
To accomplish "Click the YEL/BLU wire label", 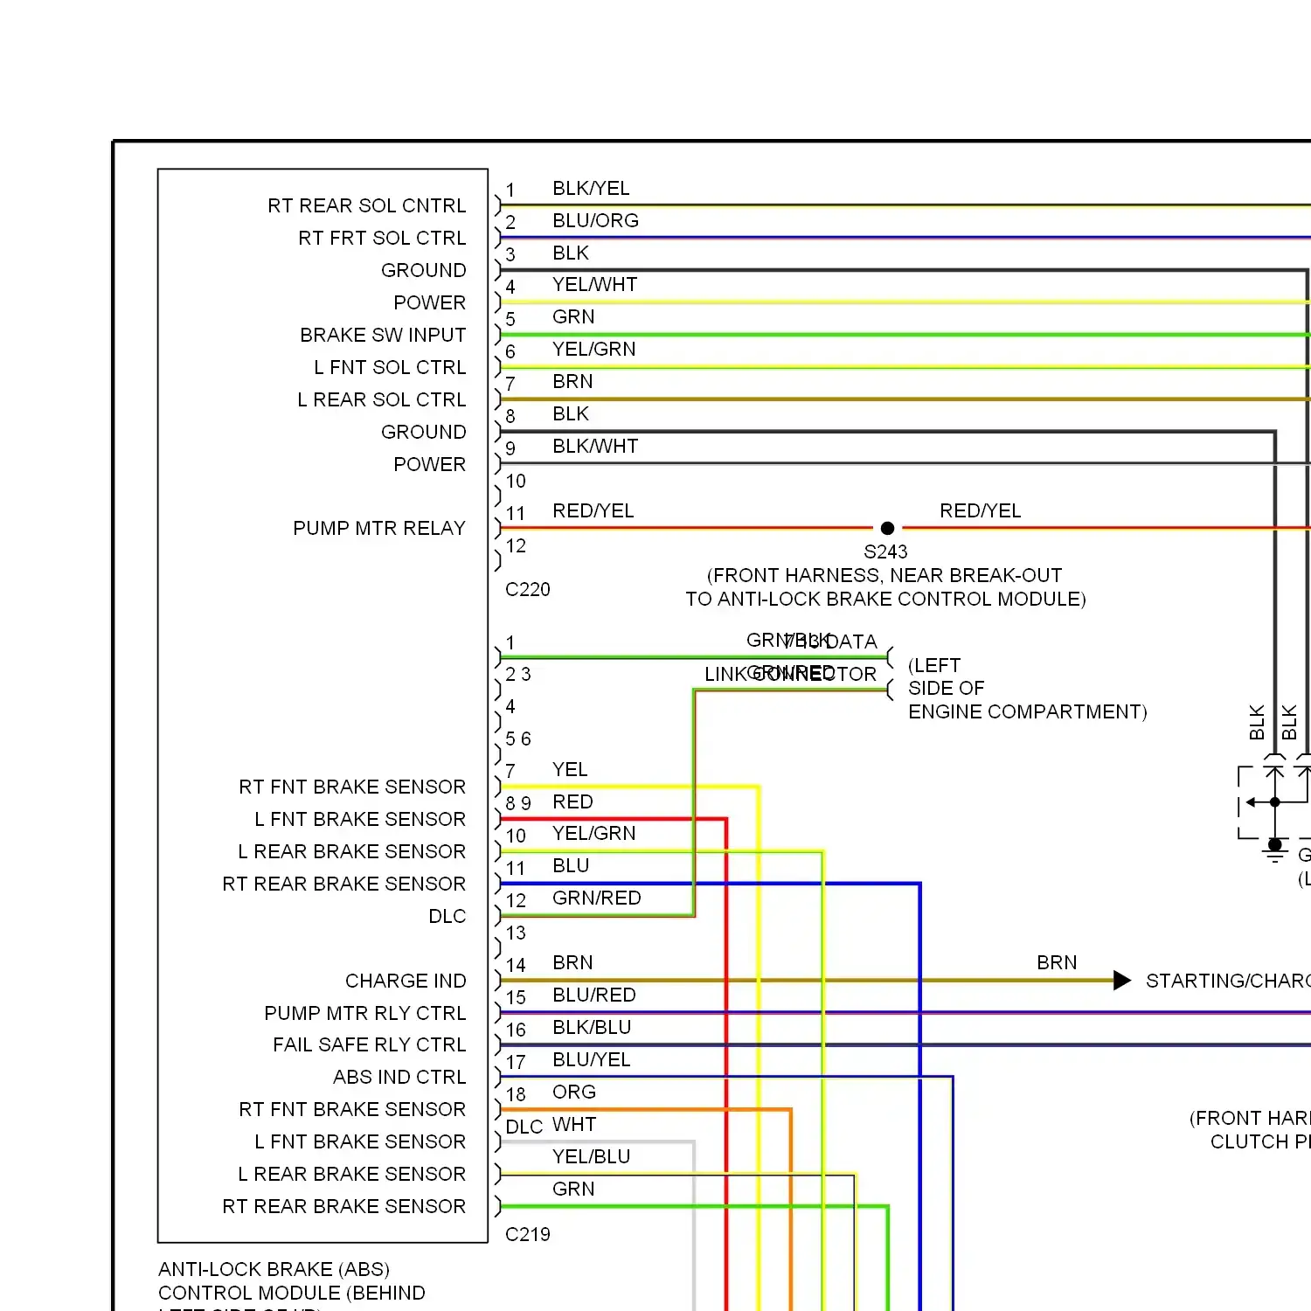I will (x=591, y=1156).
